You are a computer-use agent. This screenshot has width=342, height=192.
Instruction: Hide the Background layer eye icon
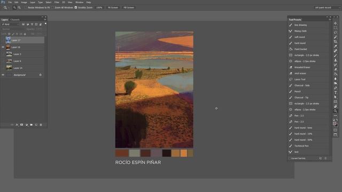click(x=3, y=75)
